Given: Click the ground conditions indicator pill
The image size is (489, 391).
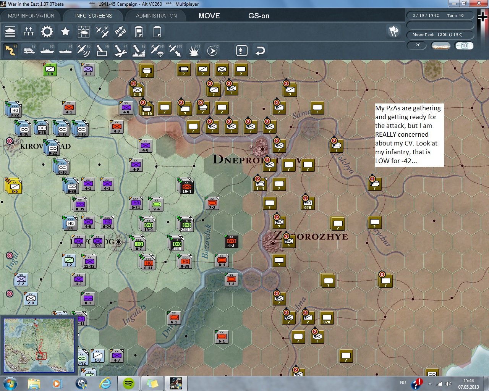Looking at the screenshot, I should [440, 45].
